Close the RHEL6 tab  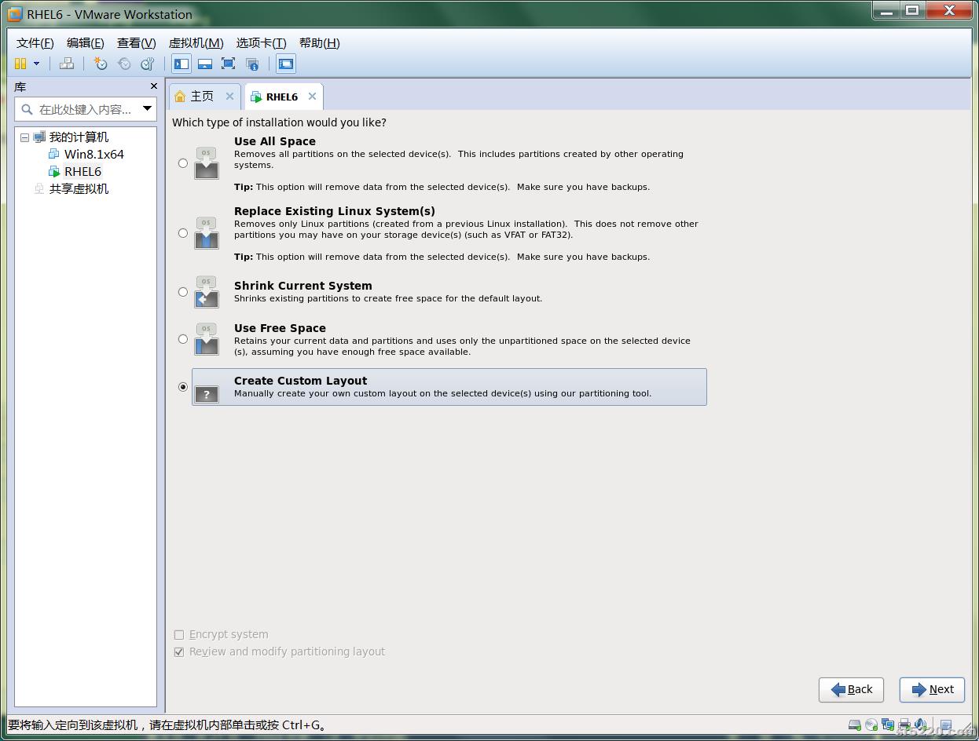pos(312,96)
